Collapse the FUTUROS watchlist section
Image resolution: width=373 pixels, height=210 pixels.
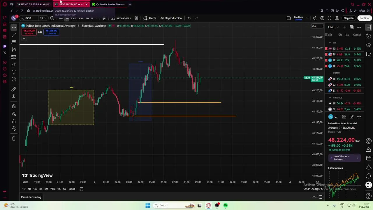330,98
